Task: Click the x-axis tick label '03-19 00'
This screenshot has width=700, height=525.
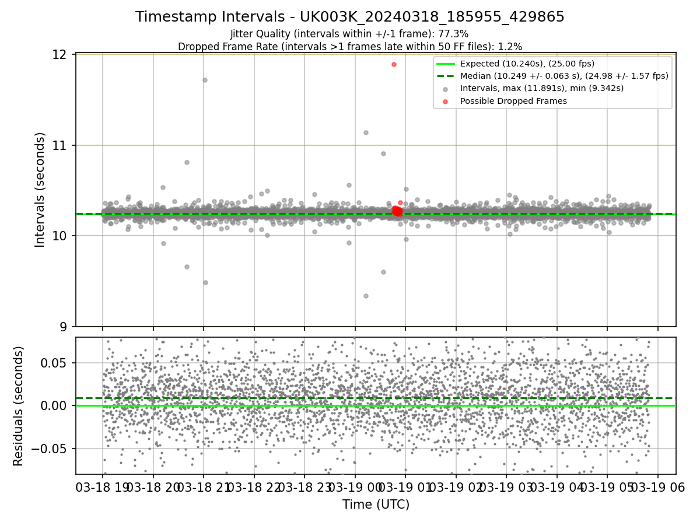Action: [x=355, y=487]
